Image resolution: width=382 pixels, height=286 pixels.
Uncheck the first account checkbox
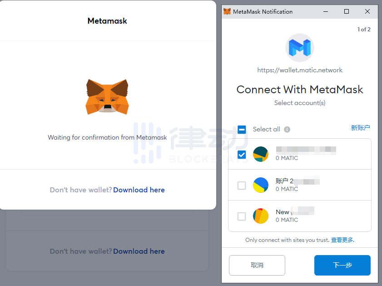[x=242, y=155]
